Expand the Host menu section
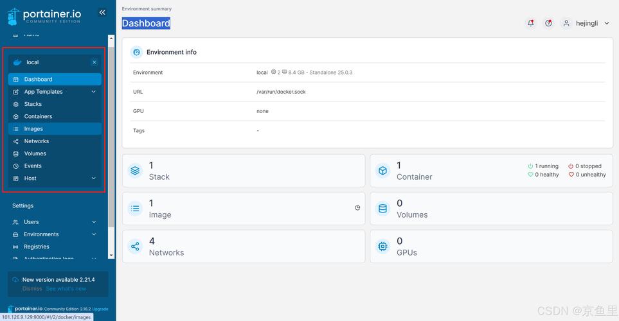 click(93, 178)
